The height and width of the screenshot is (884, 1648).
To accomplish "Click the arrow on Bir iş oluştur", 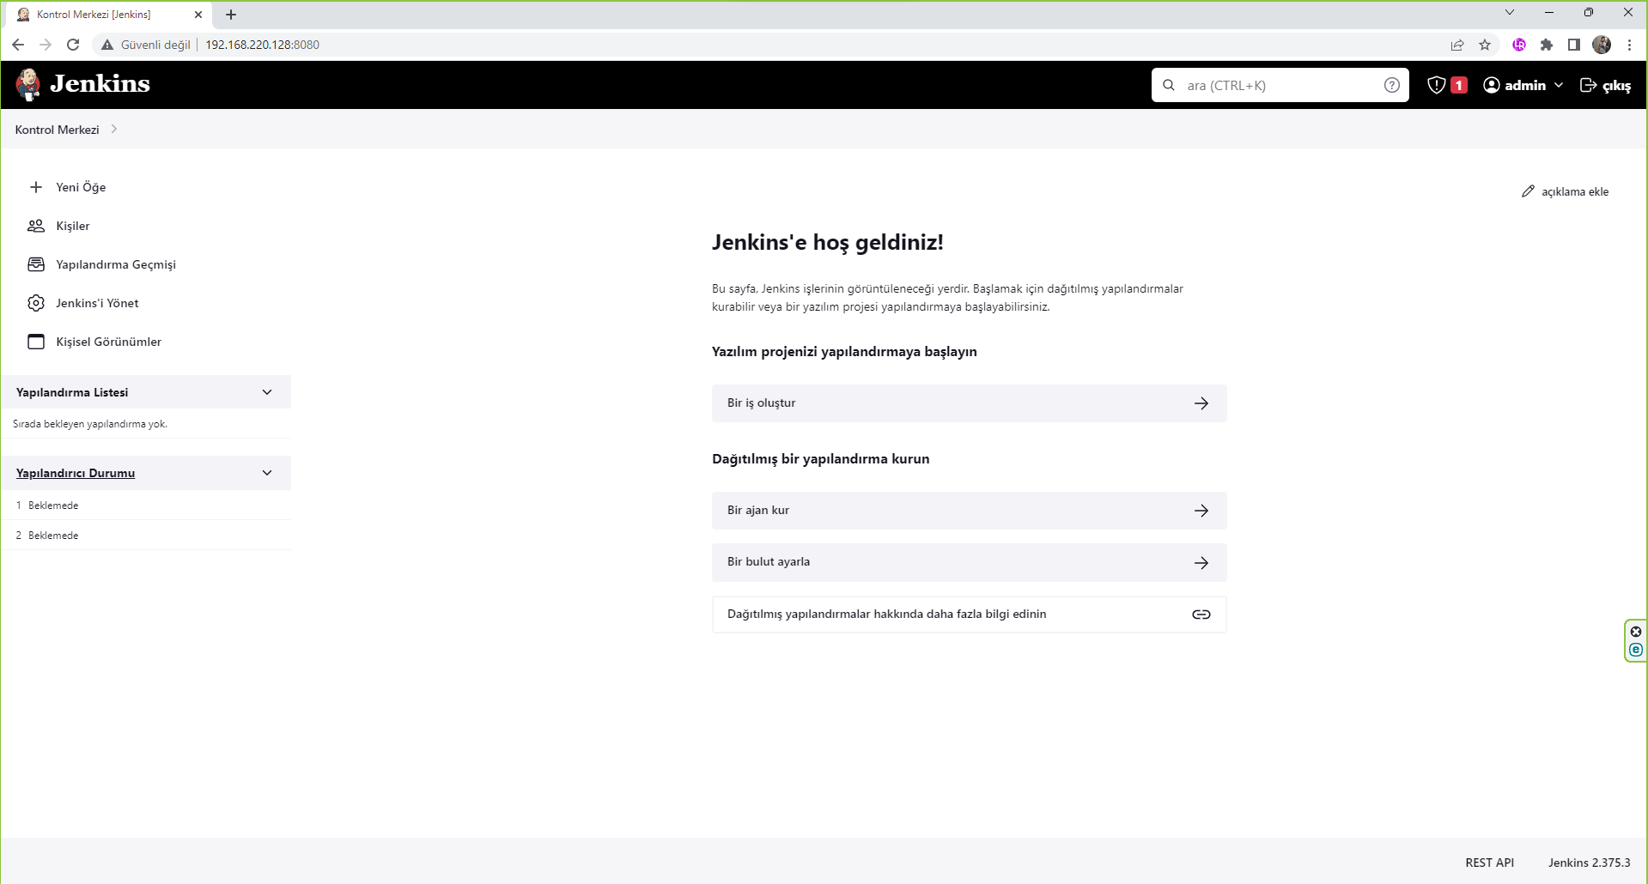I will 1201,403.
